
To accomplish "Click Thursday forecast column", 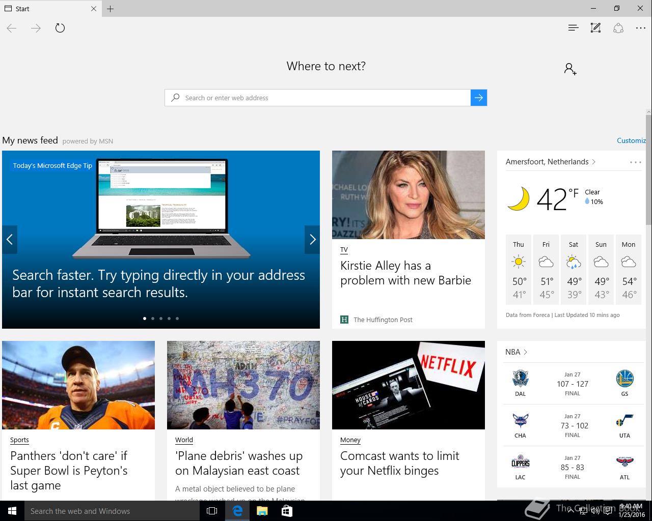I will pos(519,269).
